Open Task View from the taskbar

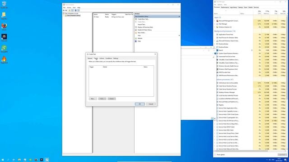coord(14,160)
